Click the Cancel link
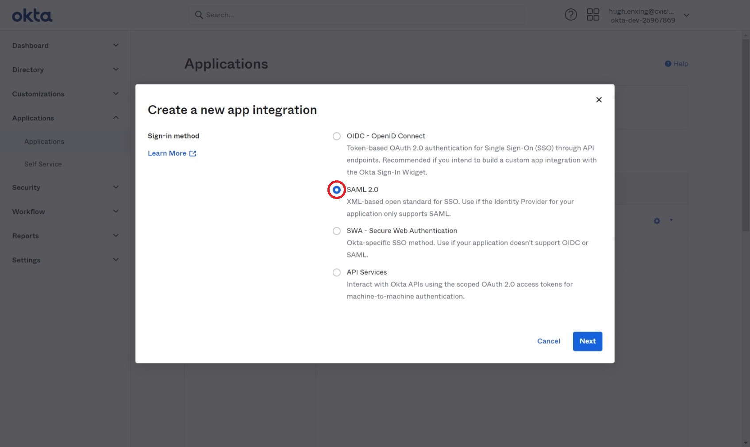 tap(549, 341)
